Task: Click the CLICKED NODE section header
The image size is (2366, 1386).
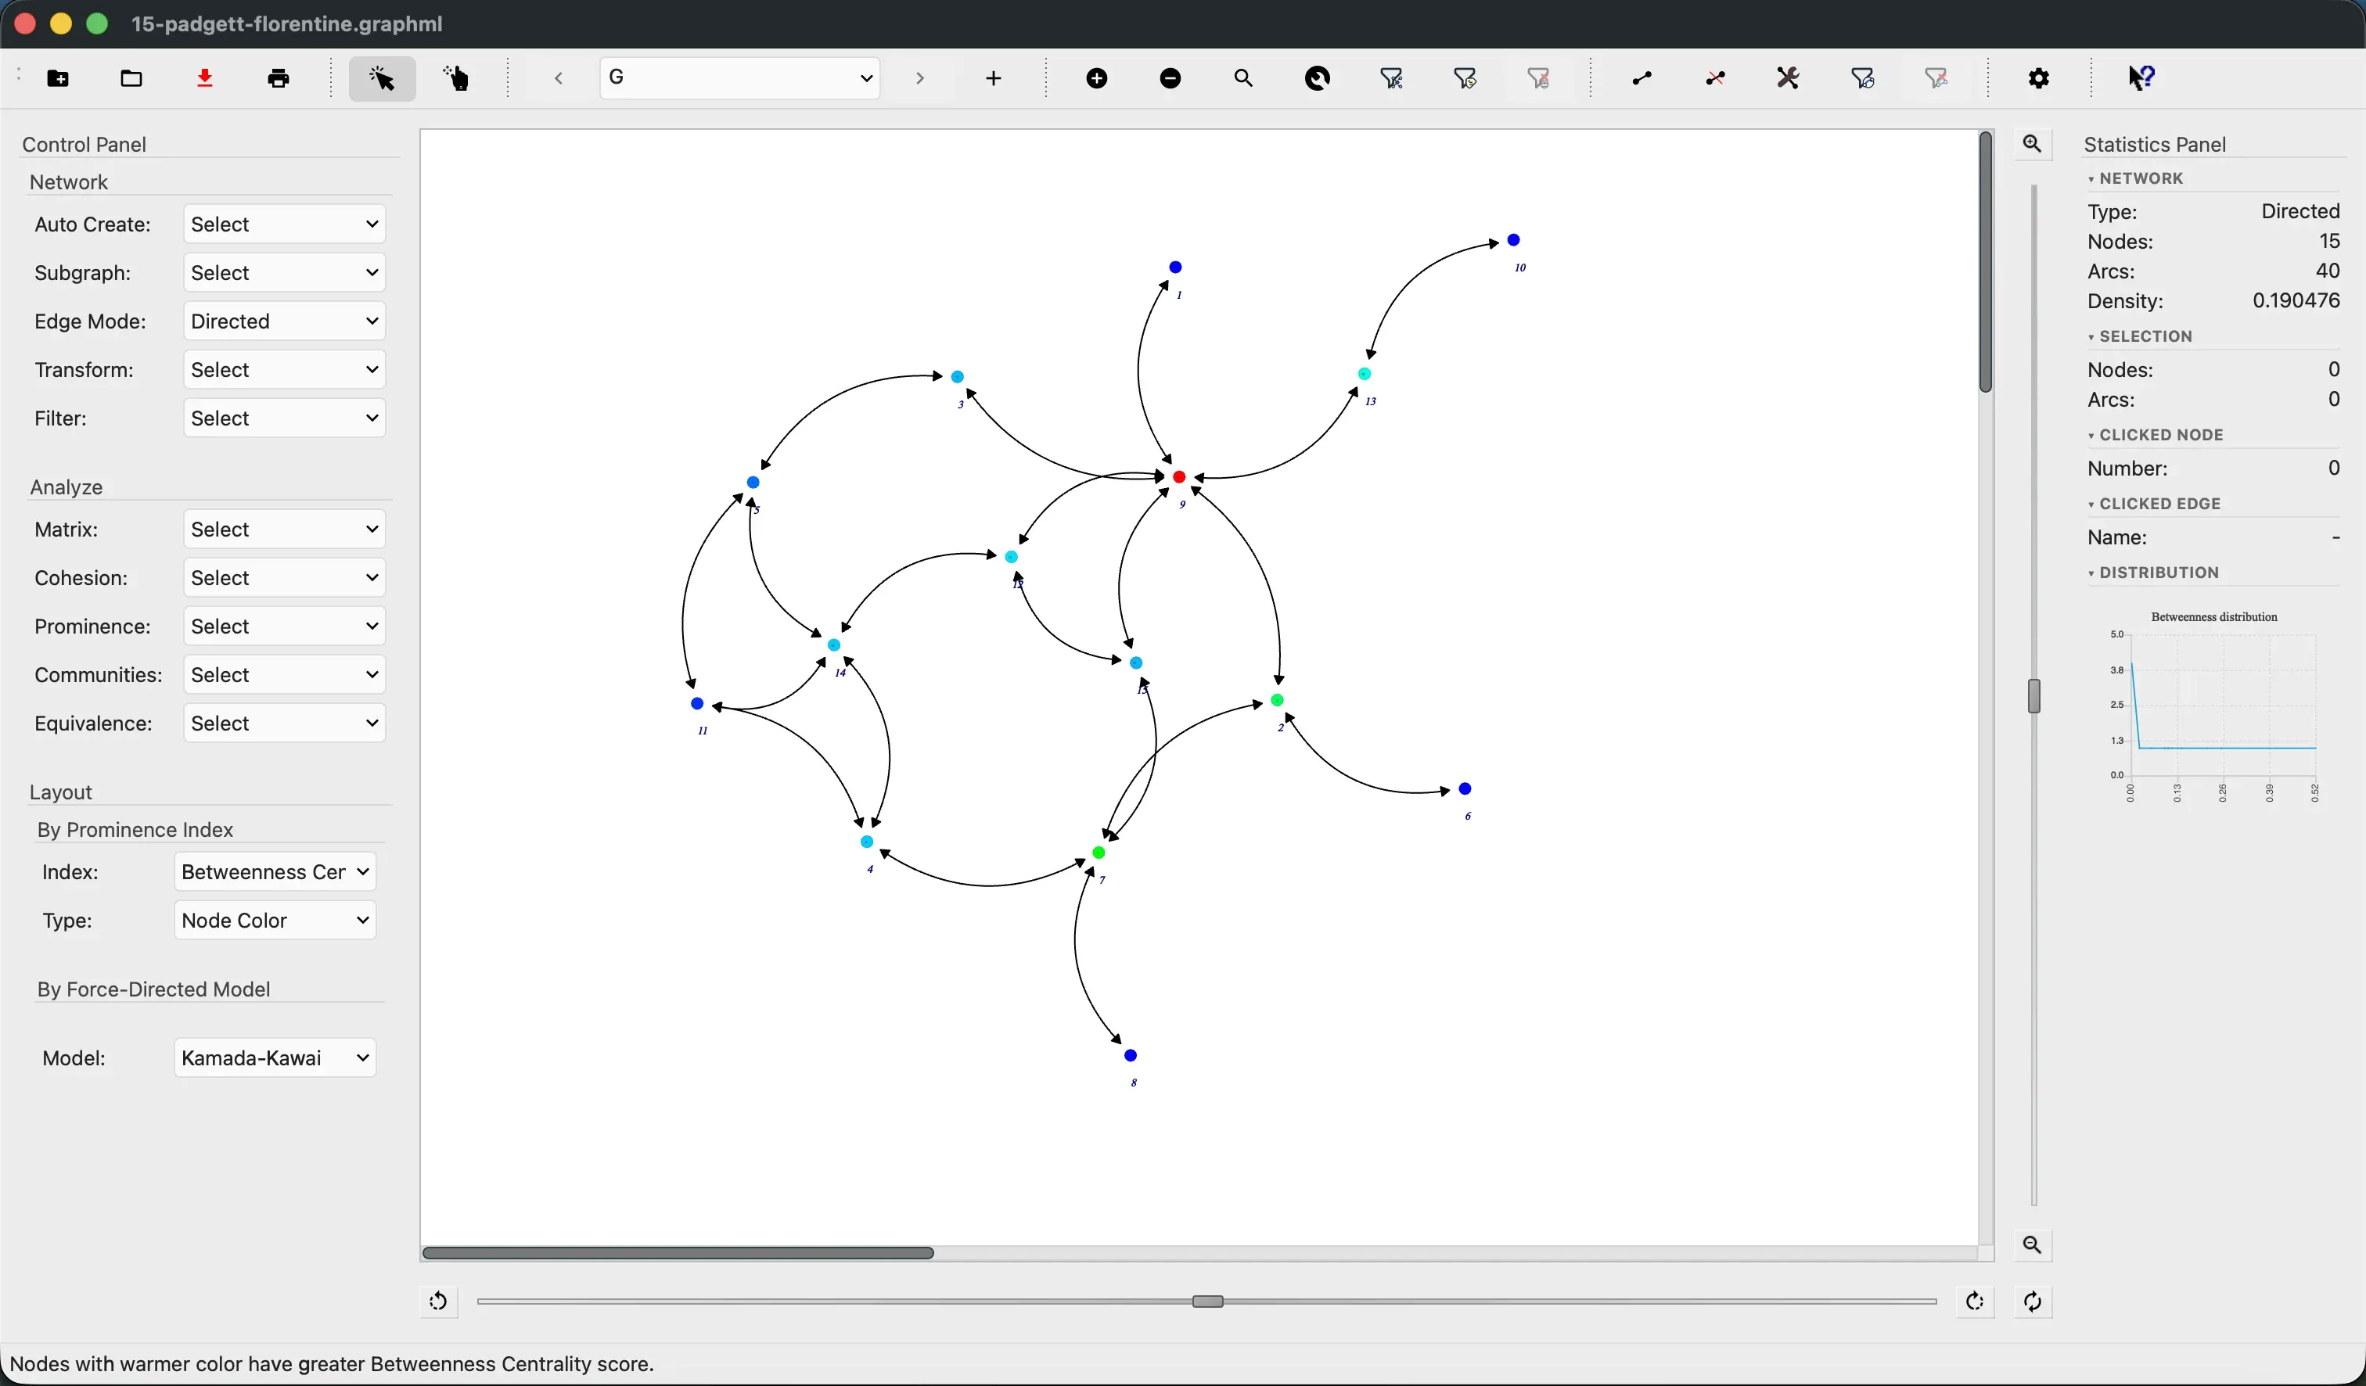Action: coord(2161,436)
